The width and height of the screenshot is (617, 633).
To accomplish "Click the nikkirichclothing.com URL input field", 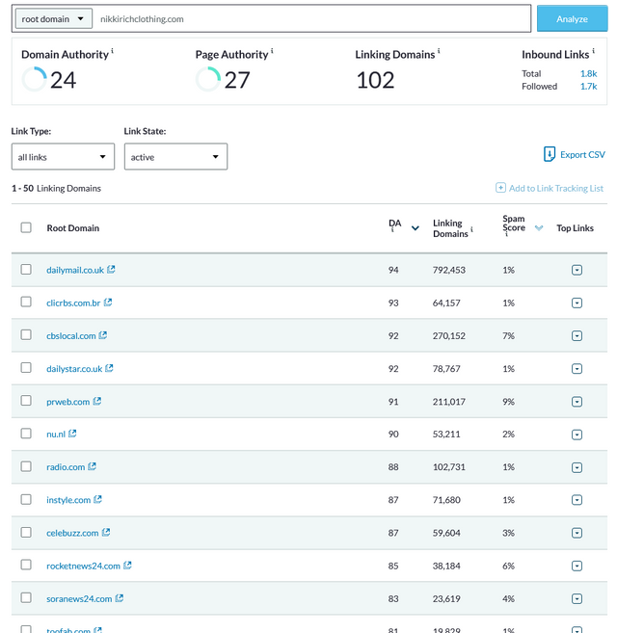I will tap(312, 19).
